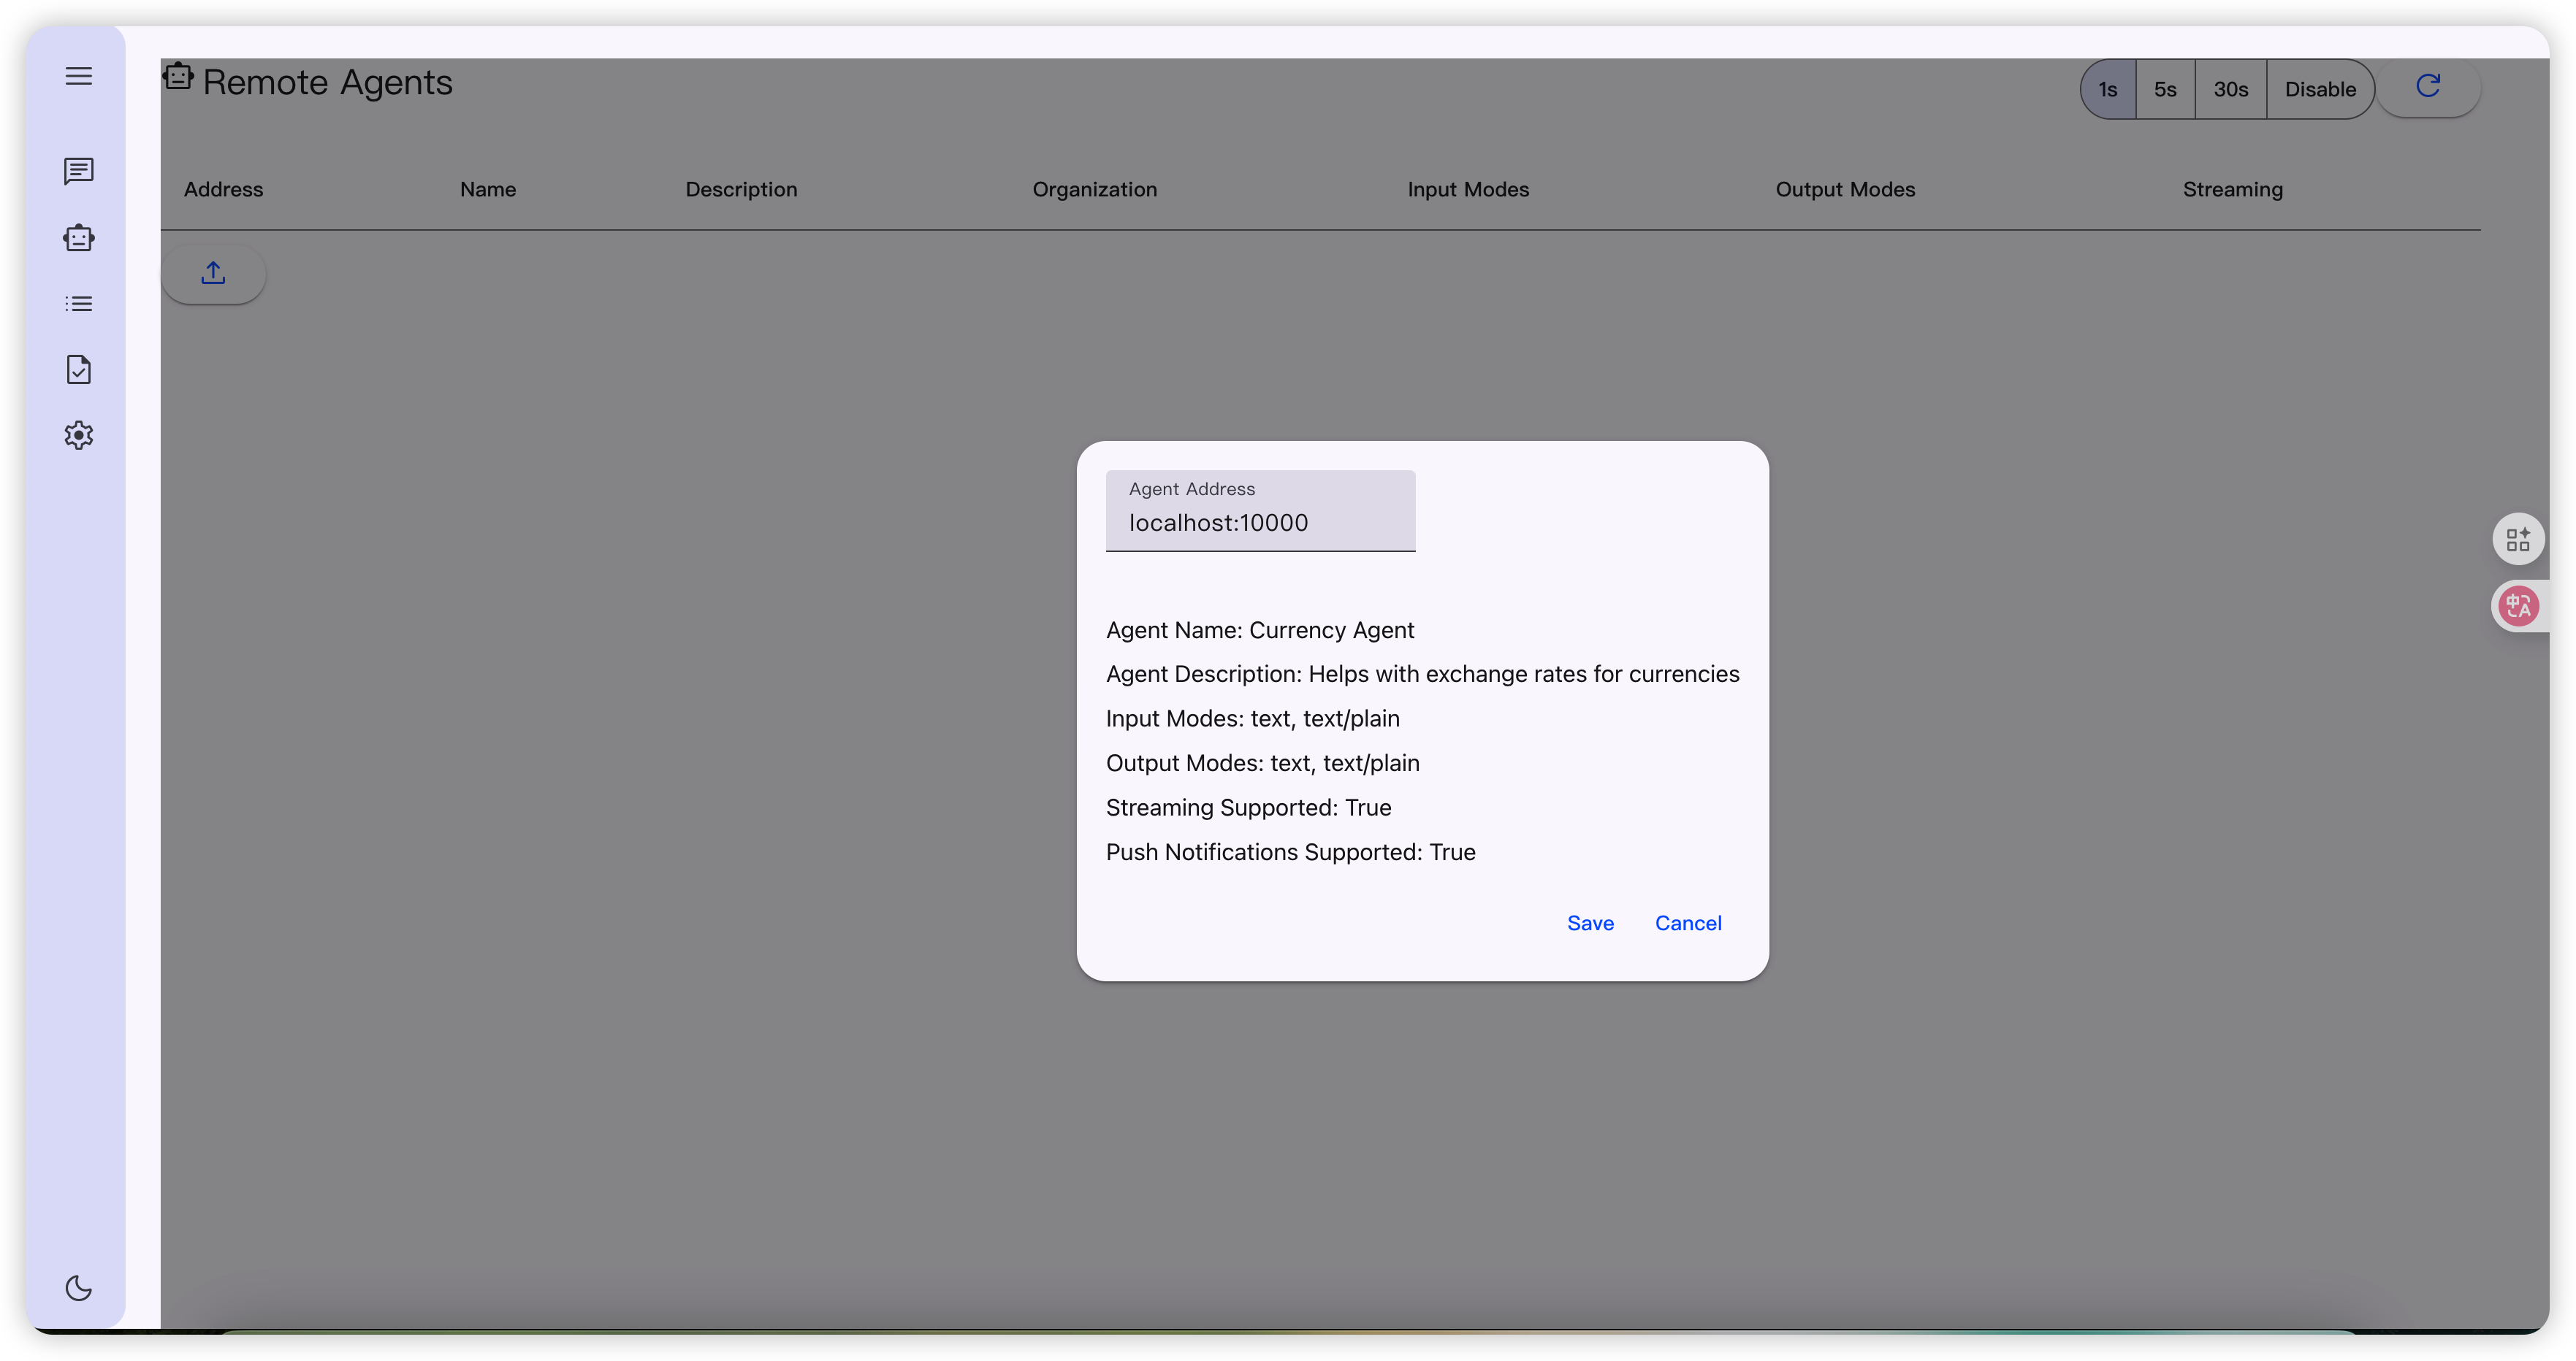Screen dimensions: 2576x1361
Task: Click the refresh icon button
Action: point(2428,88)
